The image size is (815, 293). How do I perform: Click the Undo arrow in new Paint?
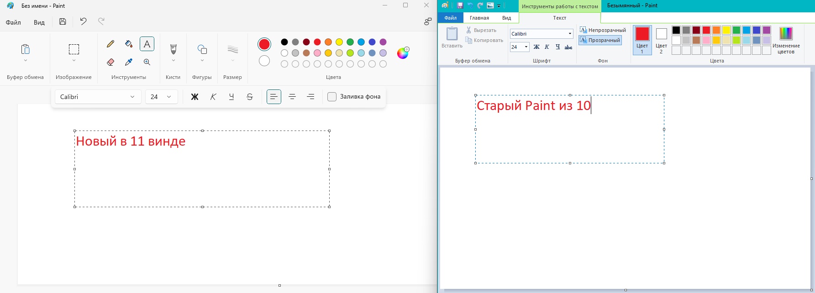83,21
